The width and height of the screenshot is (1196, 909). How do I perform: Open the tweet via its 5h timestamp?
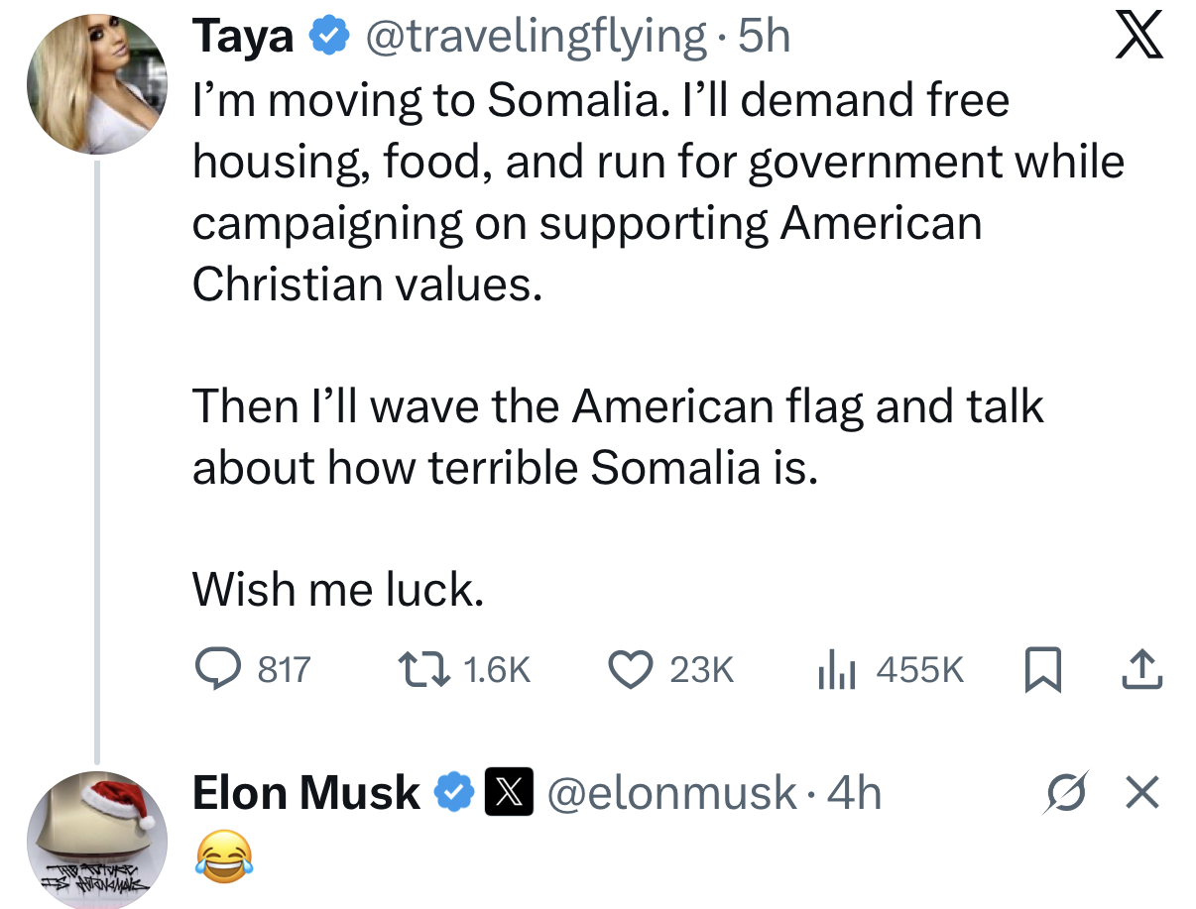[x=763, y=34]
